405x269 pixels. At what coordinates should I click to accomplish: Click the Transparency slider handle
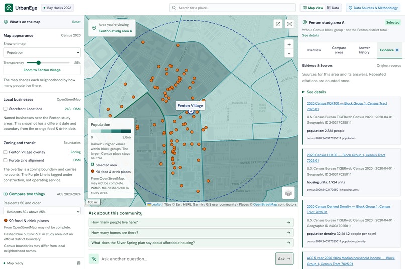point(39,63)
